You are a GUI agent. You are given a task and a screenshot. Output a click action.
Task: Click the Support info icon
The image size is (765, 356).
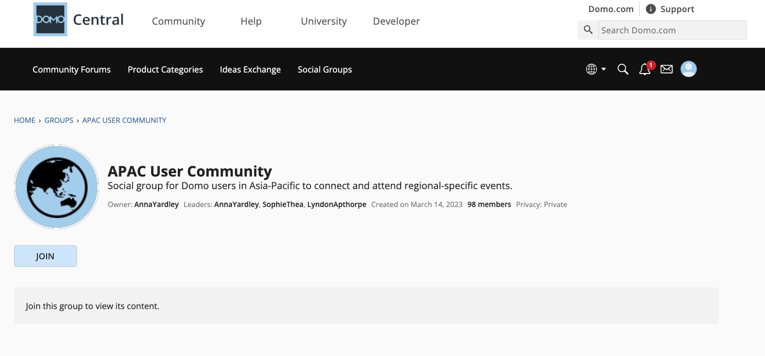(651, 9)
